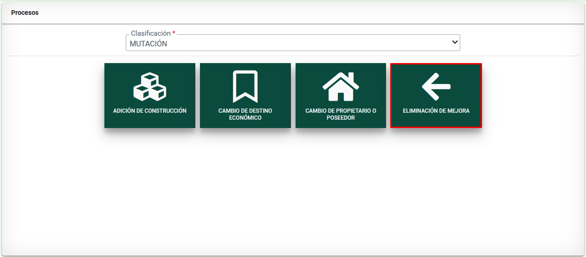
Task: Click the left arrow icon
Action: point(436,87)
